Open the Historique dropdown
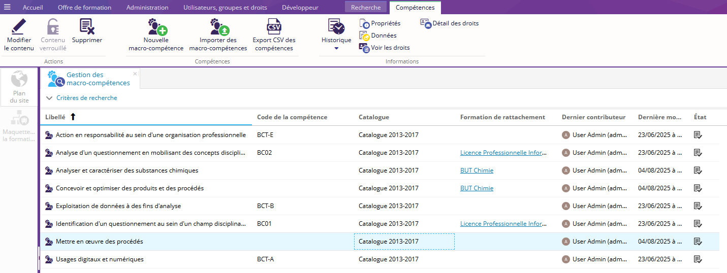The image size is (727, 273). pos(336,49)
